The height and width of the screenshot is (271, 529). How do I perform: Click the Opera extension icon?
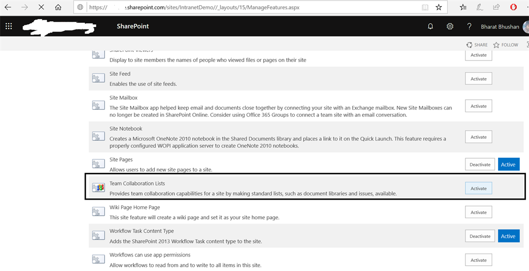coord(513,8)
